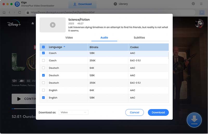Click the floating blue download icon

[x=194, y=120]
